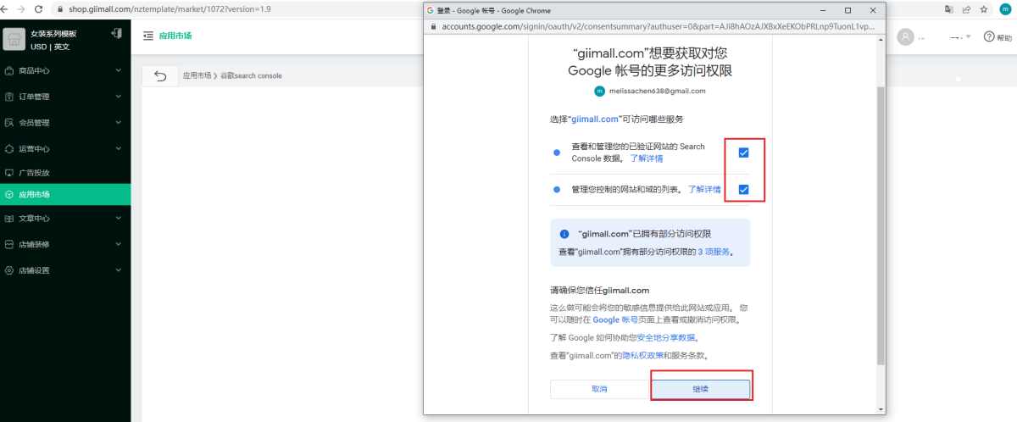The height and width of the screenshot is (422, 1017).
Task: Open the 广告投放 menu item
Action: point(34,172)
